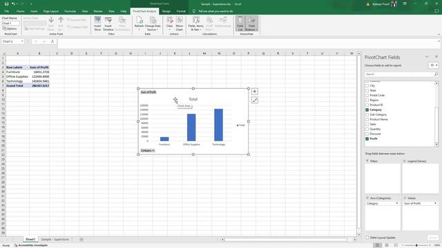This screenshot has height=248, width=442.
Task: Open the File tab
Action: click(6, 11)
